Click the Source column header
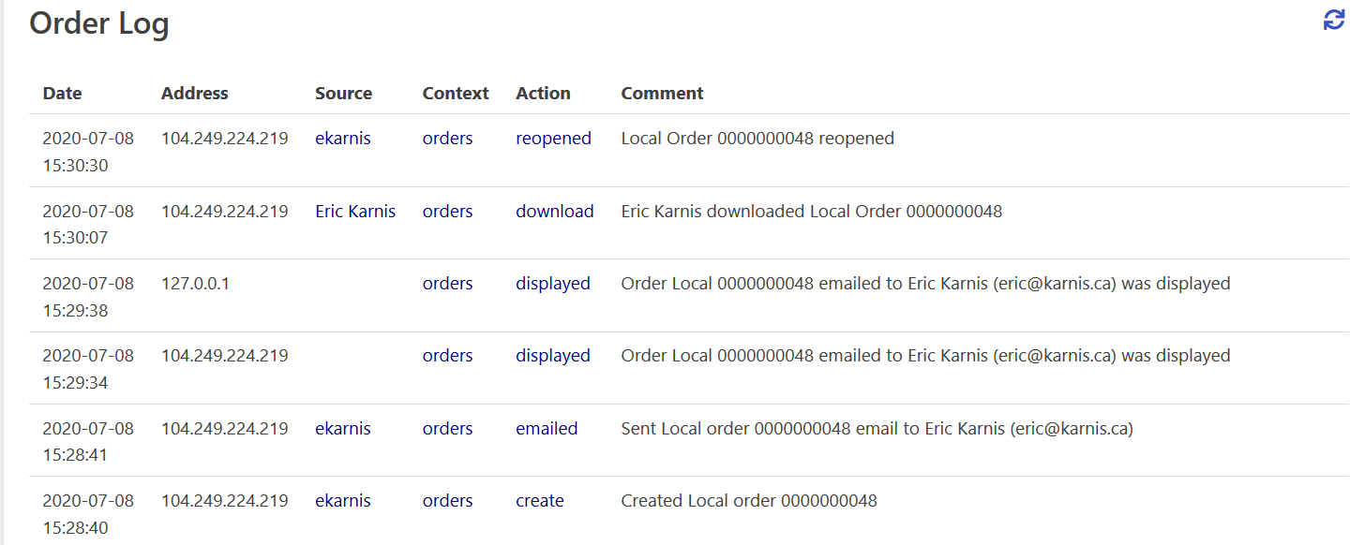This screenshot has height=545, width=1365. [343, 93]
